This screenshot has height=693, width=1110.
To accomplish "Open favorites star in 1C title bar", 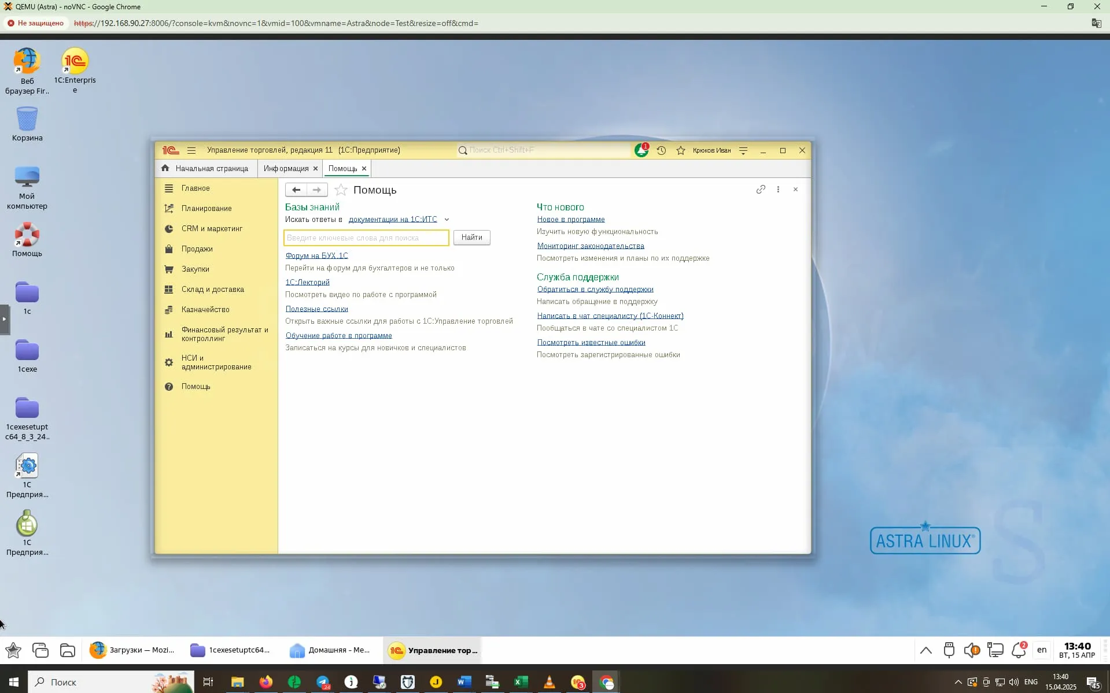I will pyautogui.click(x=681, y=150).
